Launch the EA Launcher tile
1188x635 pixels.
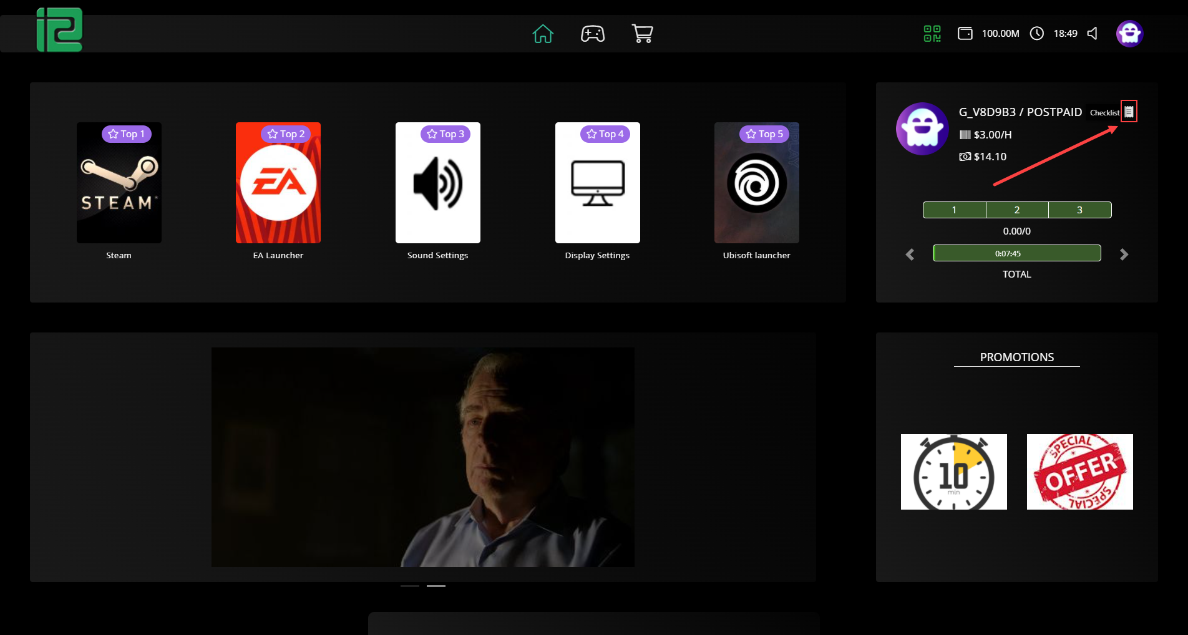click(x=278, y=183)
